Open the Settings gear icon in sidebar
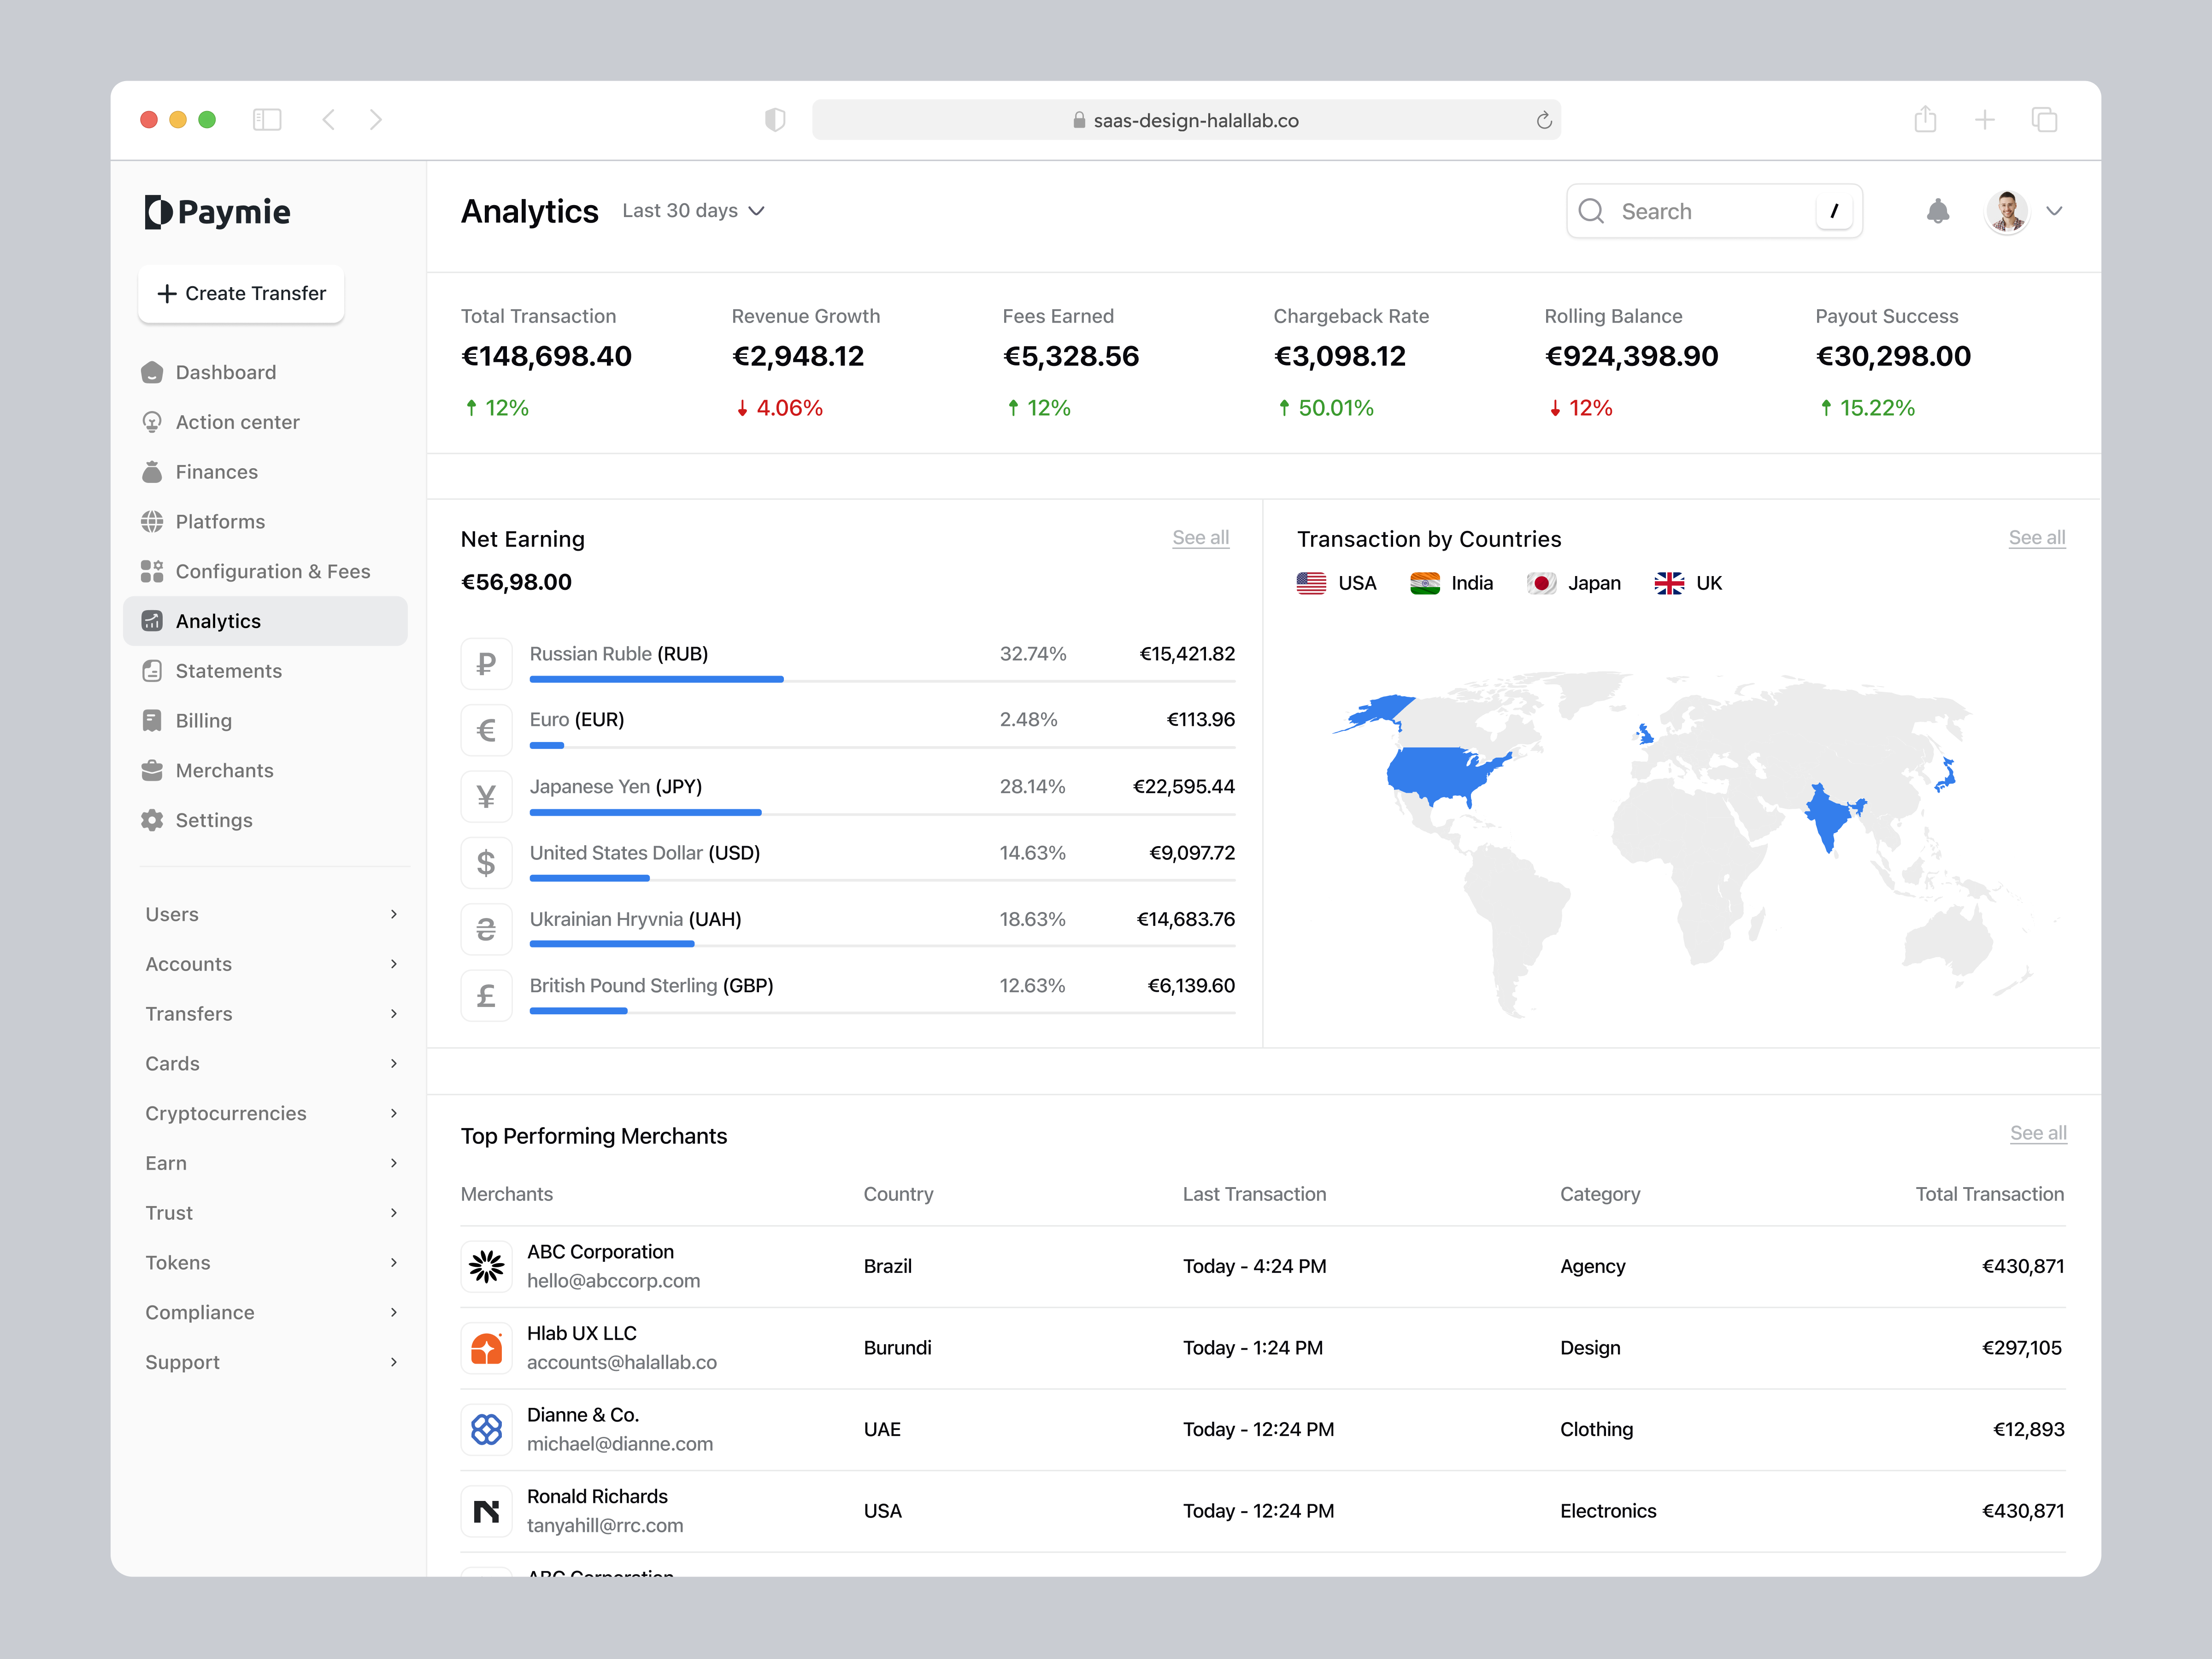This screenshot has width=2212, height=1659. (x=152, y=820)
